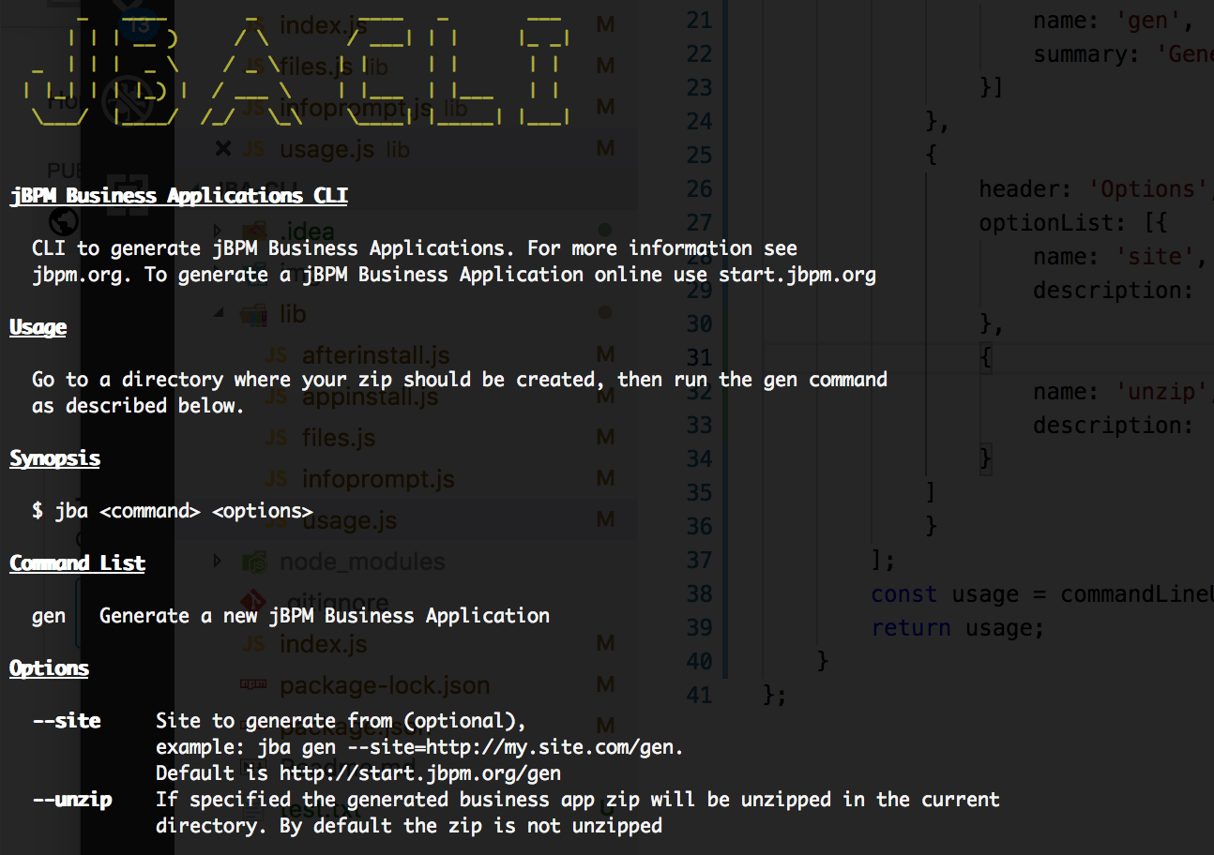
Task: Open Source Control view with 13 badge in VS Code
Action: pos(139,22)
